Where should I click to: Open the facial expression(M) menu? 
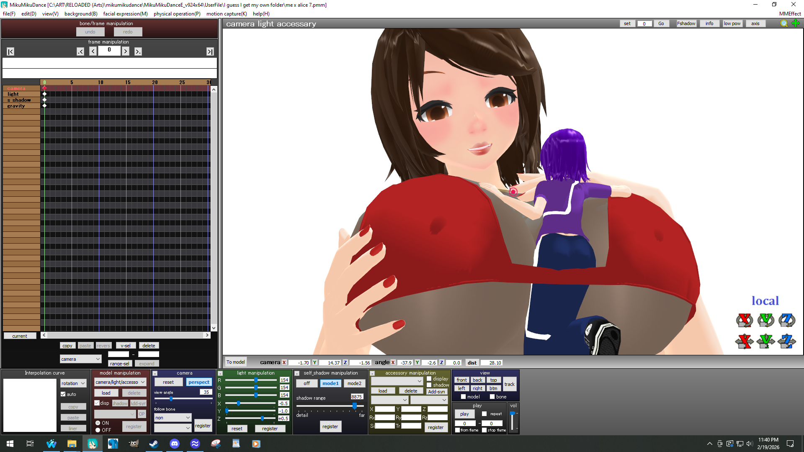click(x=125, y=14)
